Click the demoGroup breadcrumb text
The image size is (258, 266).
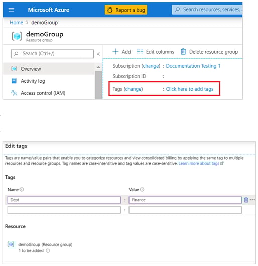45,23
